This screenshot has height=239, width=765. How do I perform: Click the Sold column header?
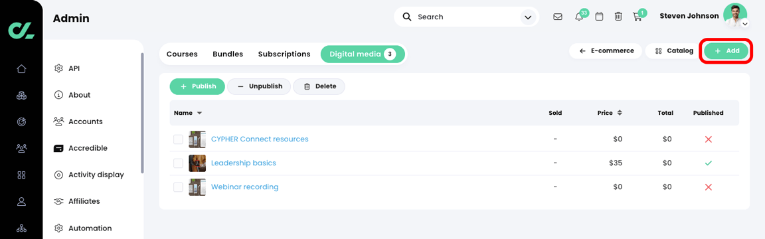(555, 113)
